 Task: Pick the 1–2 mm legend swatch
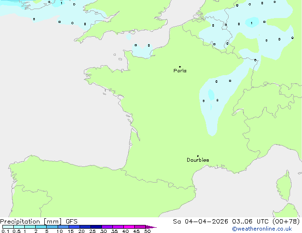coord(30,227)
